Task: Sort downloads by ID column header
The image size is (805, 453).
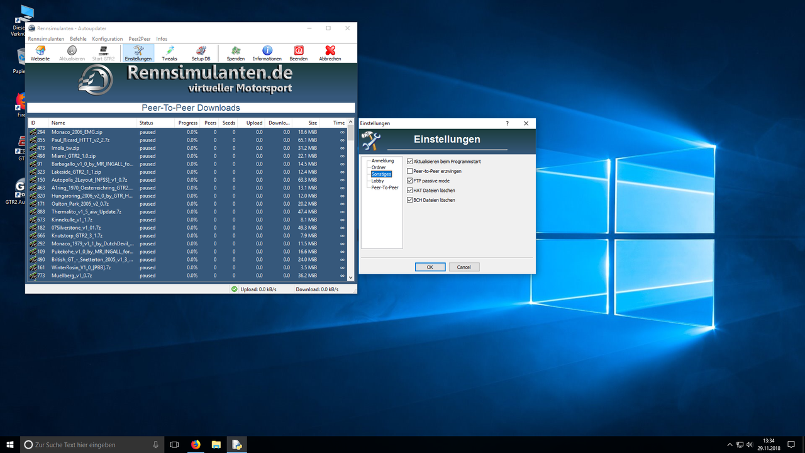Action: 38,123
